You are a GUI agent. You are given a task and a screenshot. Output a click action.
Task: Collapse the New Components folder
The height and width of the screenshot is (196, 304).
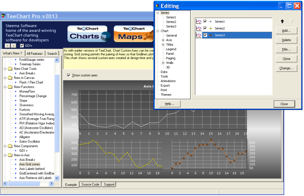click(x=5, y=146)
